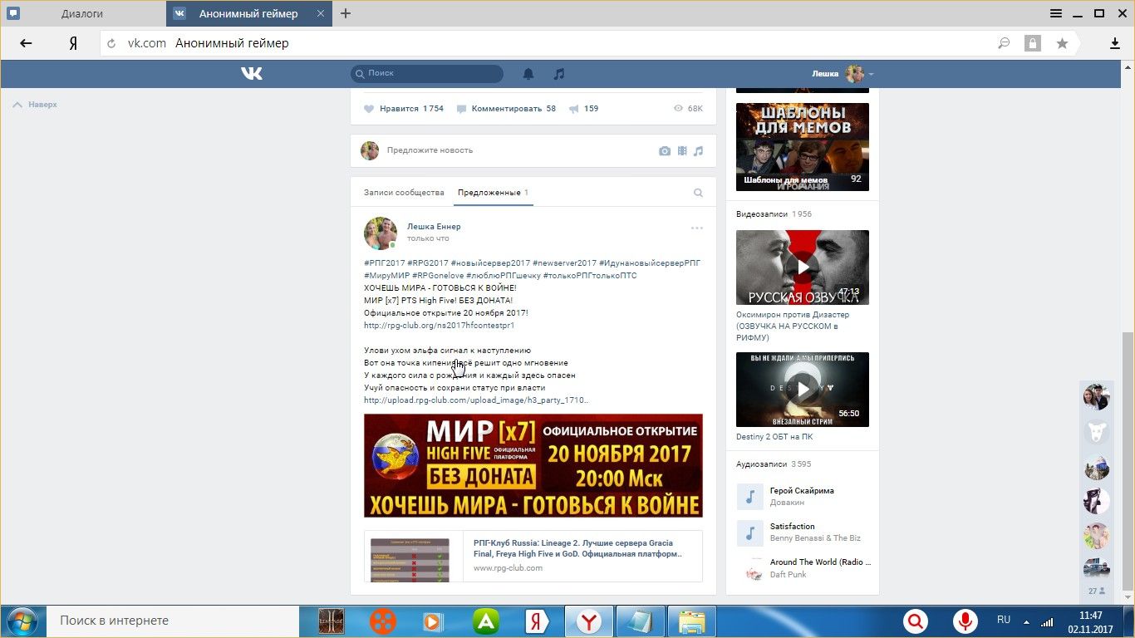
Task: Switch to the Диалоги tab
Action: pos(82,14)
